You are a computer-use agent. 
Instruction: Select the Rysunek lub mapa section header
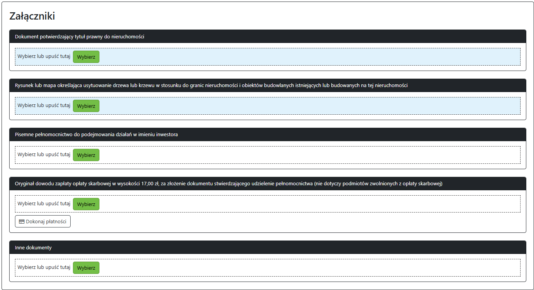(x=211, y=86)
